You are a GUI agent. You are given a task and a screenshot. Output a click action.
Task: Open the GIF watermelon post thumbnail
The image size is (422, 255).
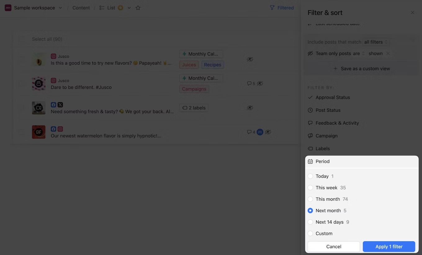(39, 132)
